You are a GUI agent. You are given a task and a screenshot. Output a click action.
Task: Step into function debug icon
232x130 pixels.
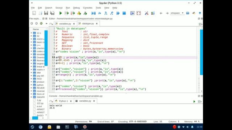pyautogui.click(x=105, y=13)
